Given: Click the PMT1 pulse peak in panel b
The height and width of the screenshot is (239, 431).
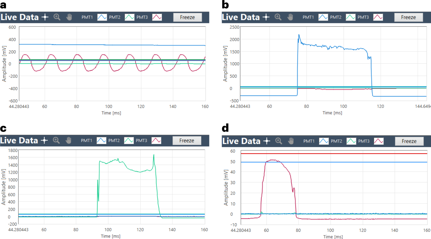Looking at the screenshot, I should pyautogui.click(x=299, y=35).
